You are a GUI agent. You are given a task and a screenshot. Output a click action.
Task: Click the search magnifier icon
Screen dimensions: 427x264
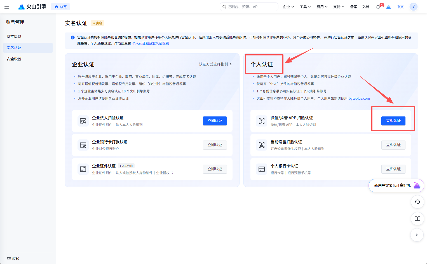(x=224, y=7)
